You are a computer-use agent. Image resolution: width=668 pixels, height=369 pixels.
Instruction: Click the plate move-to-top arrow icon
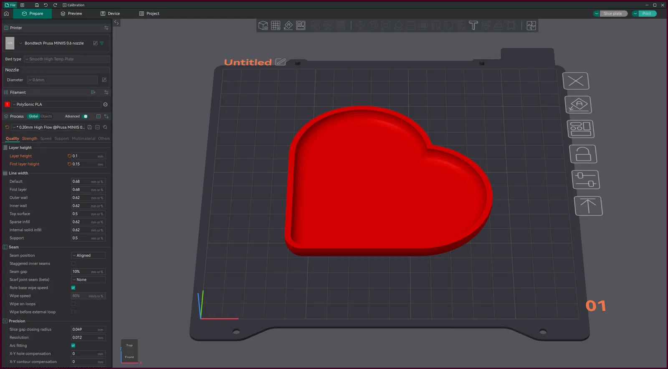point(588,206)
